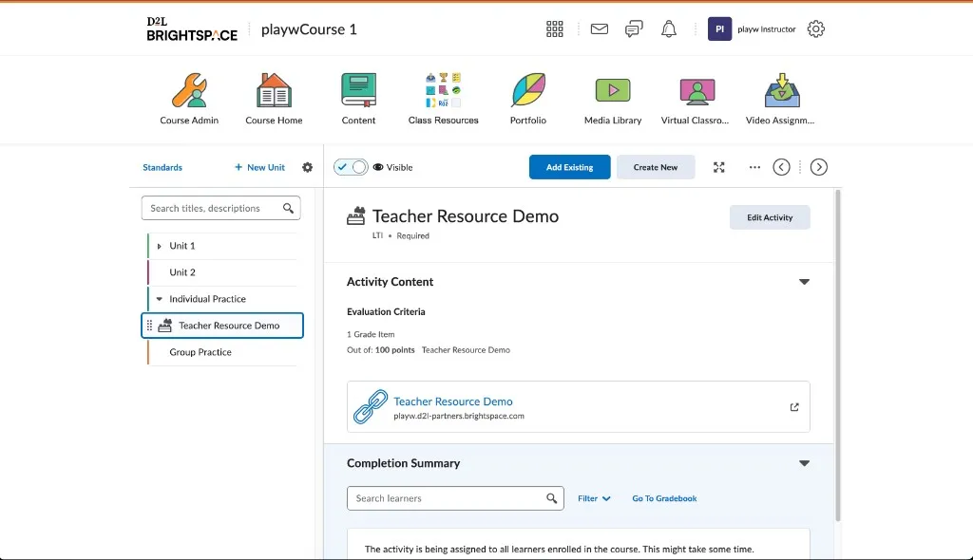
Task: Select Group Practice in the sidebar
Action: tap(200, 352)
